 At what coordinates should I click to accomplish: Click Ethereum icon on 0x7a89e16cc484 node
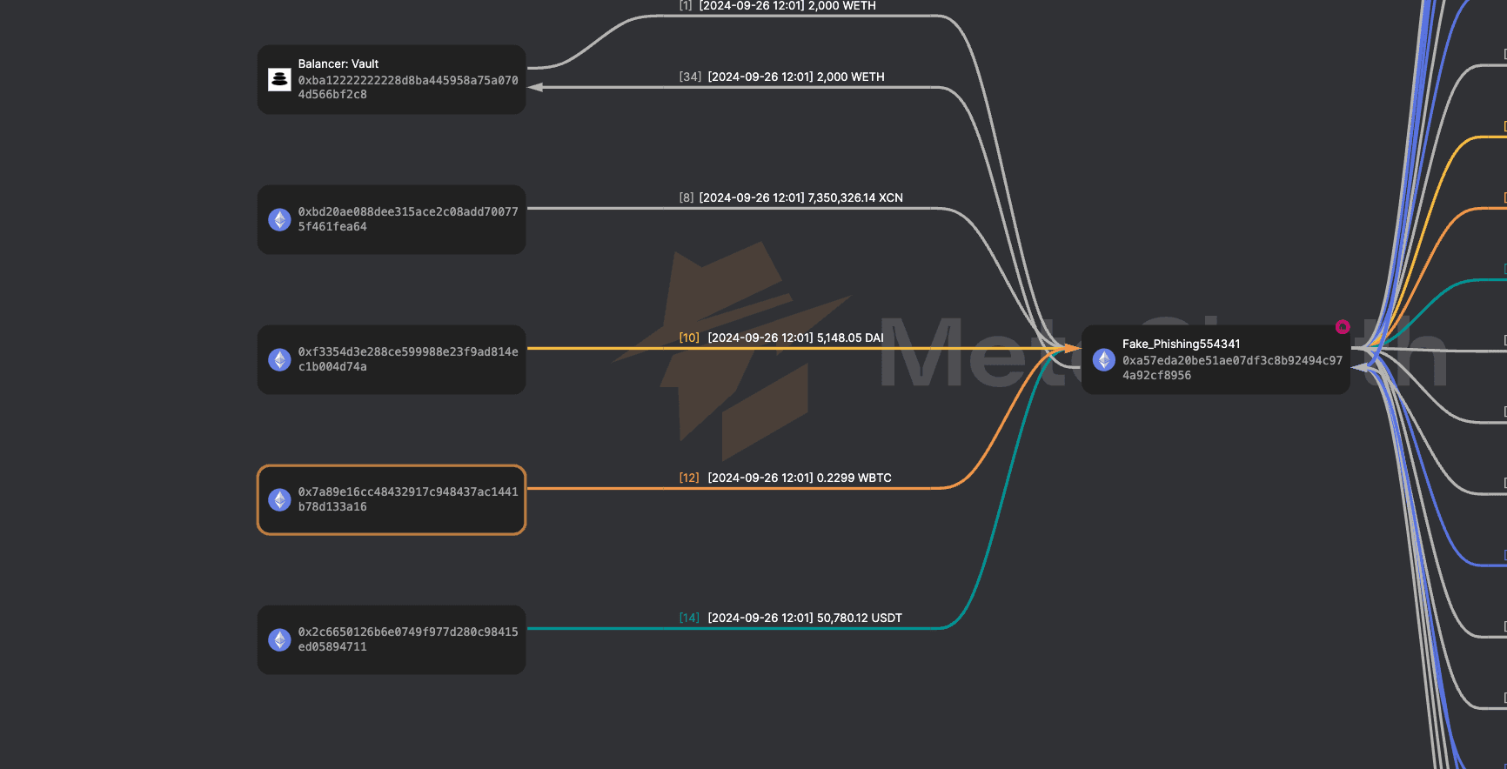279,499
